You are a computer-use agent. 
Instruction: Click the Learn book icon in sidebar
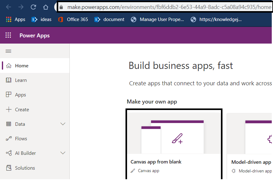(x=9, y=80)
